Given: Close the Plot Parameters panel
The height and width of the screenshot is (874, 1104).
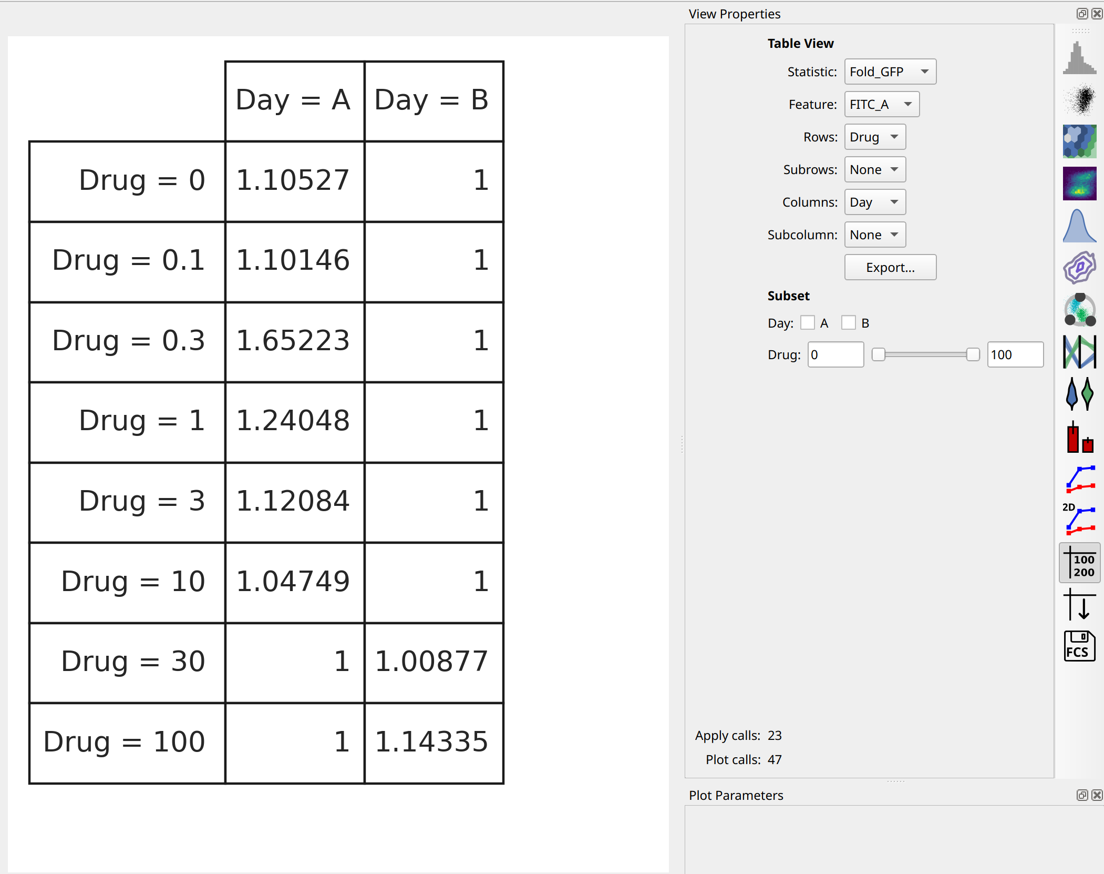Looking at the screenshot, I should tap(1097, 795).
